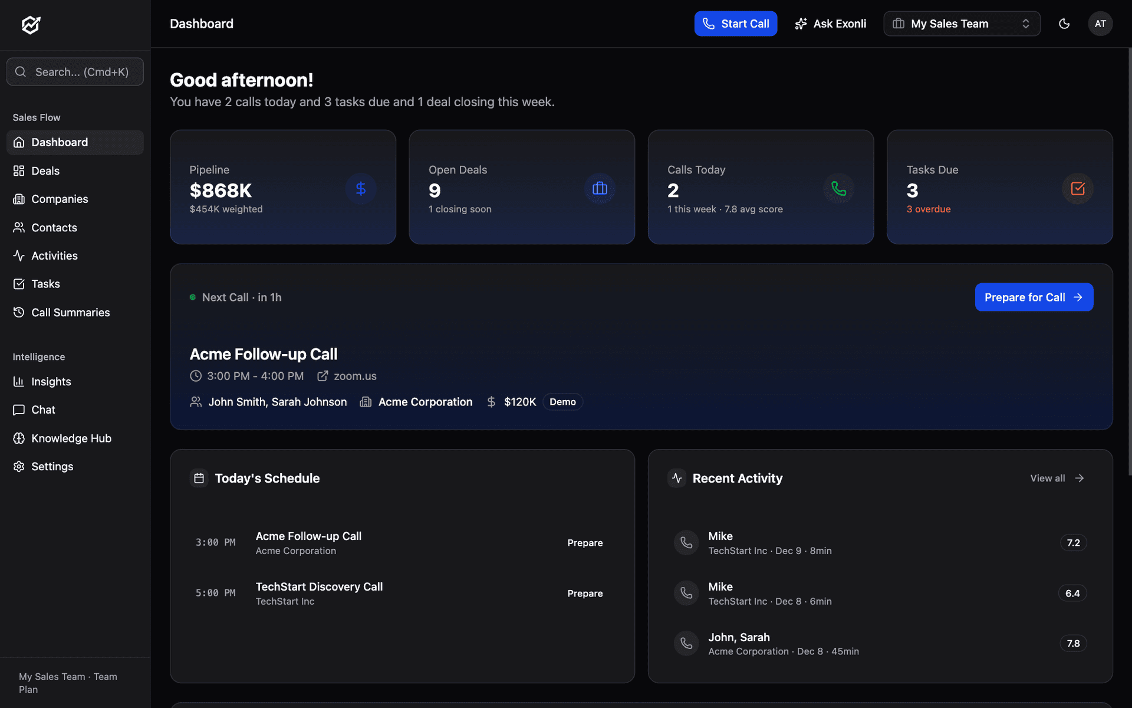This screenshot has width=1132, height=708.
Task: Toggle dark mode with the moon icon
Action: tap(1064, 24)
